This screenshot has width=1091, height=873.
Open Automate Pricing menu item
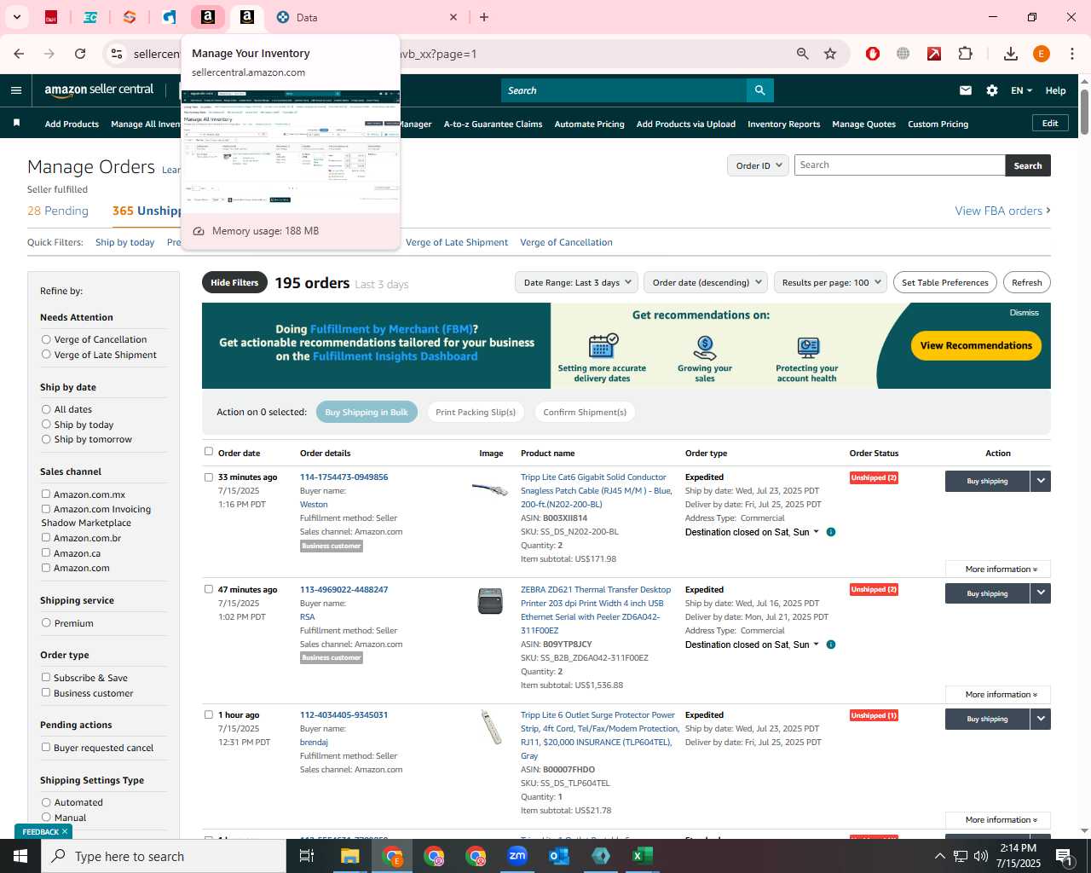click(589, 124)
